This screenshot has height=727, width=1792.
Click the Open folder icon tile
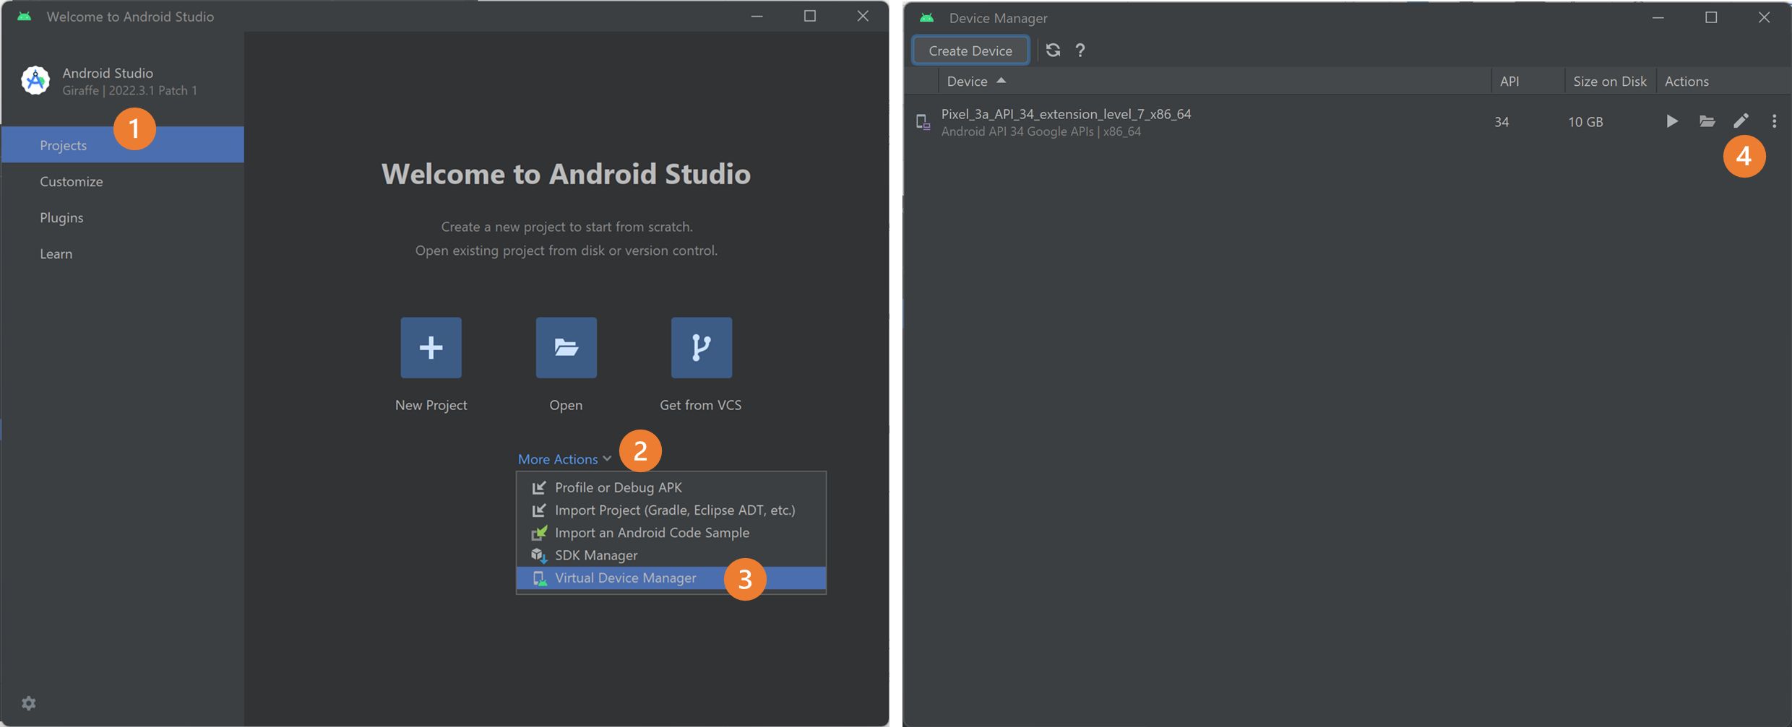coord(566,347)
